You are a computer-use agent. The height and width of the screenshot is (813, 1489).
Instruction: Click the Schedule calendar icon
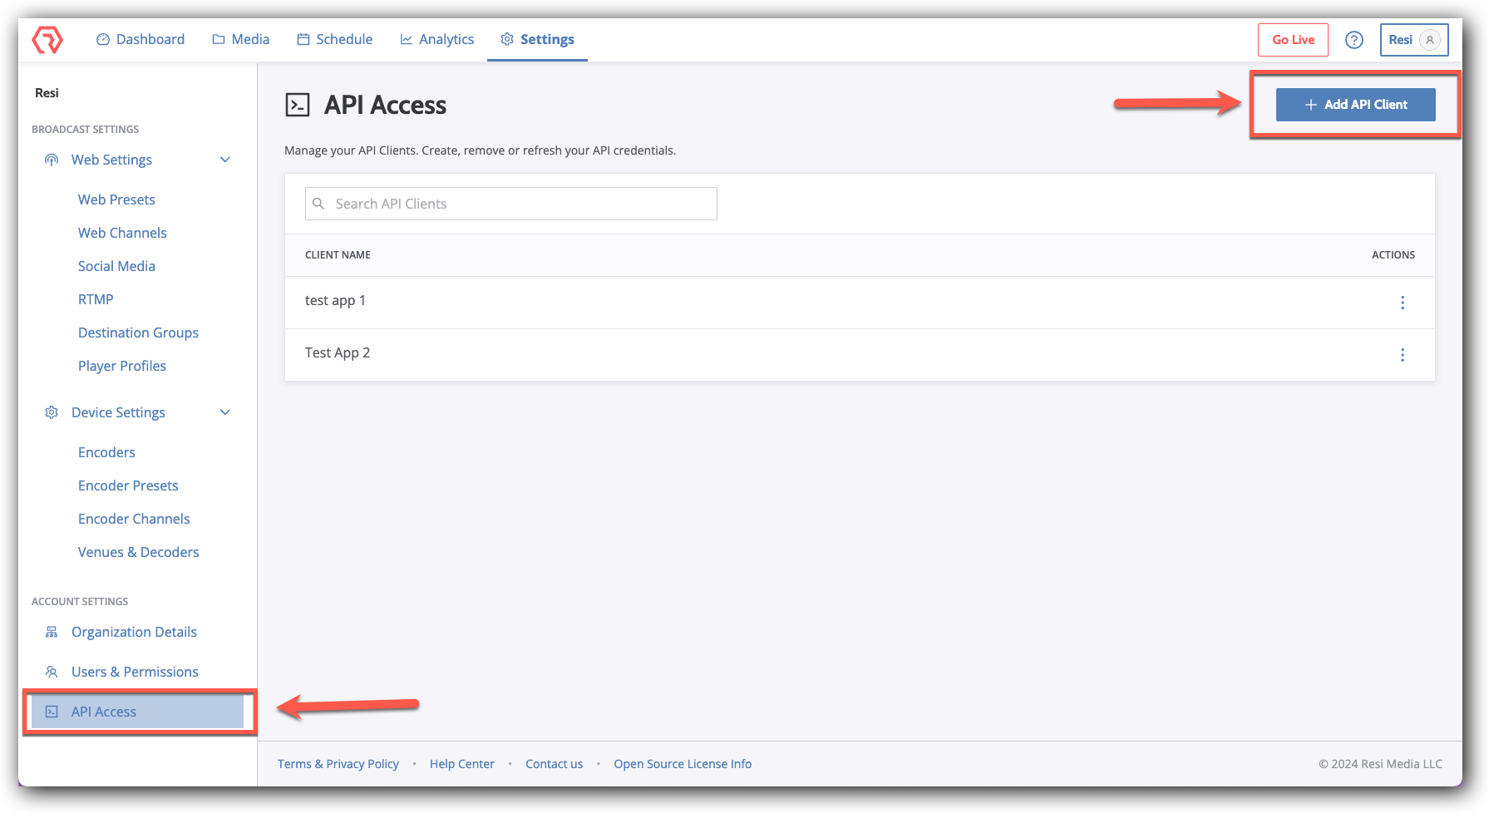(x=302, y=39)
